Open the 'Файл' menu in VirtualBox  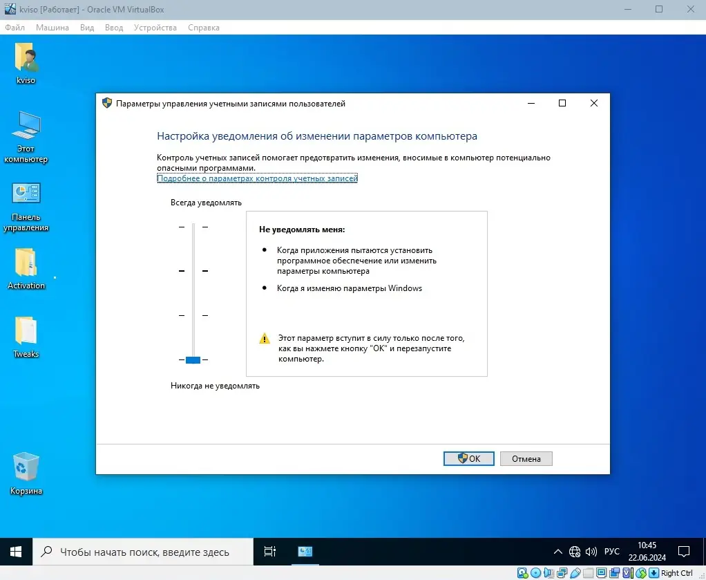(x=15, y=28)
